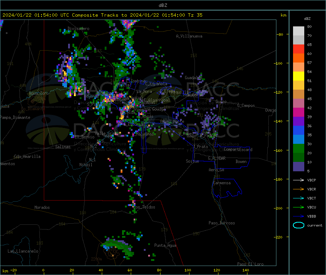Click the Carmensa map label
Image resolution: width=326 pixels, height=275 pixels.
click(x=222, y=183)
